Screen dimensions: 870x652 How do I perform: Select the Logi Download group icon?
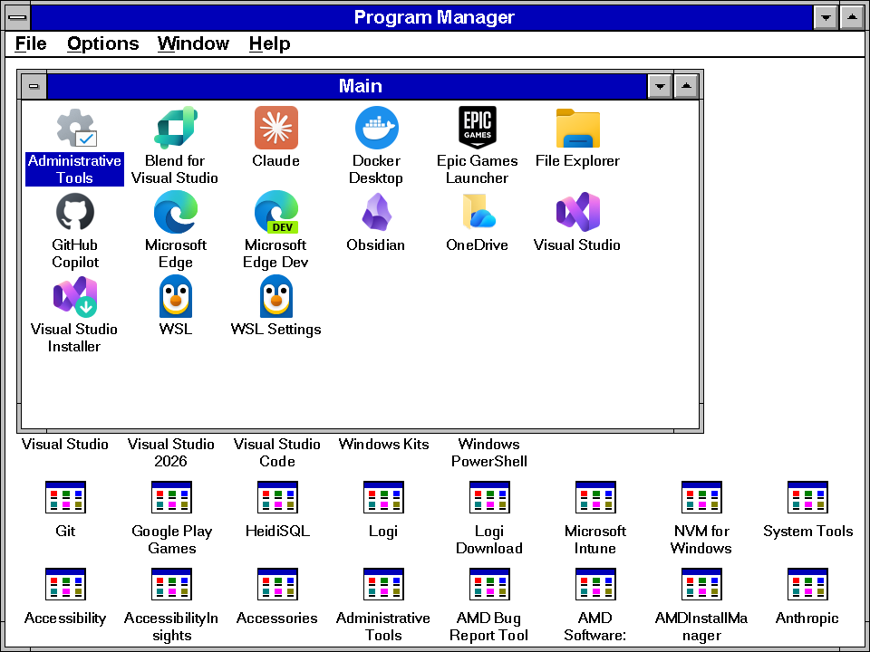tap(489, 497)
